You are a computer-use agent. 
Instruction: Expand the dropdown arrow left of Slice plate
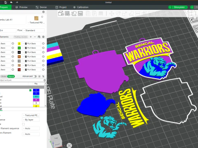click(170, 7)
